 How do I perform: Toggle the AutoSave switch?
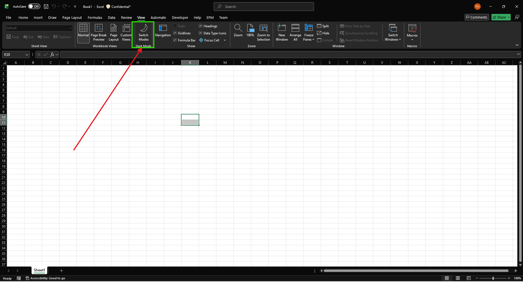click(34, 7)
